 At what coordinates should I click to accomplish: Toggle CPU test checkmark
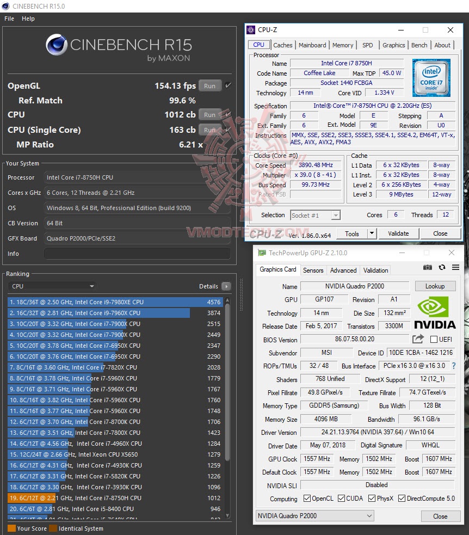tap(228, 114)
